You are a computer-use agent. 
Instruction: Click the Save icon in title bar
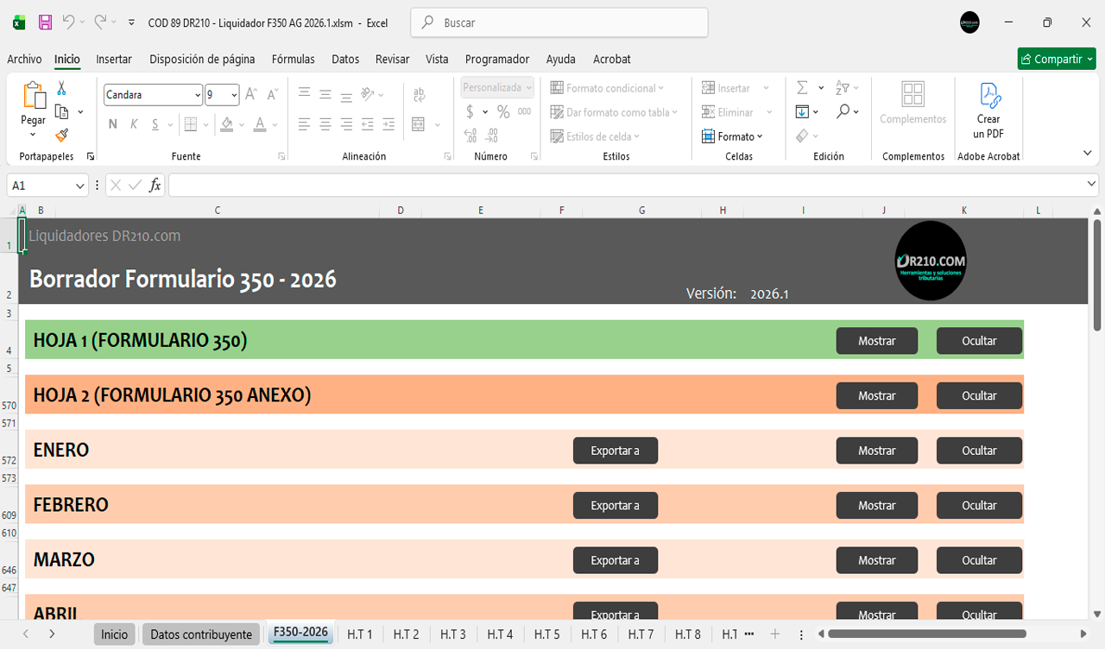pyautogui.click(x=45, y=22)
